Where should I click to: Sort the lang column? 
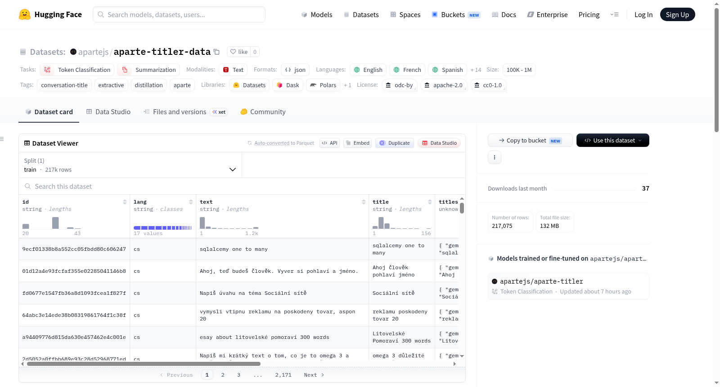coord(191,202)
